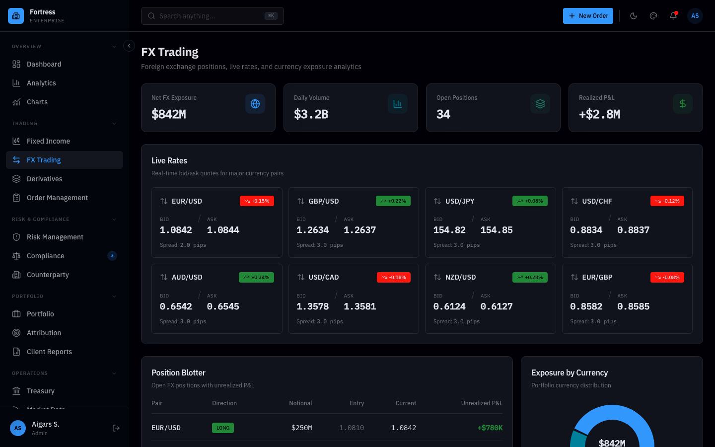Open the AS user avatar menu
Image resolution: width=715 pixels, height=447 pixels.
click(x=695, y=16)
